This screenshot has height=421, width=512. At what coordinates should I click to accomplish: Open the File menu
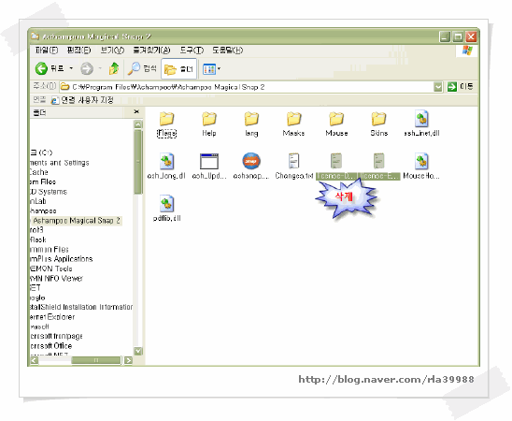(47, 50)
